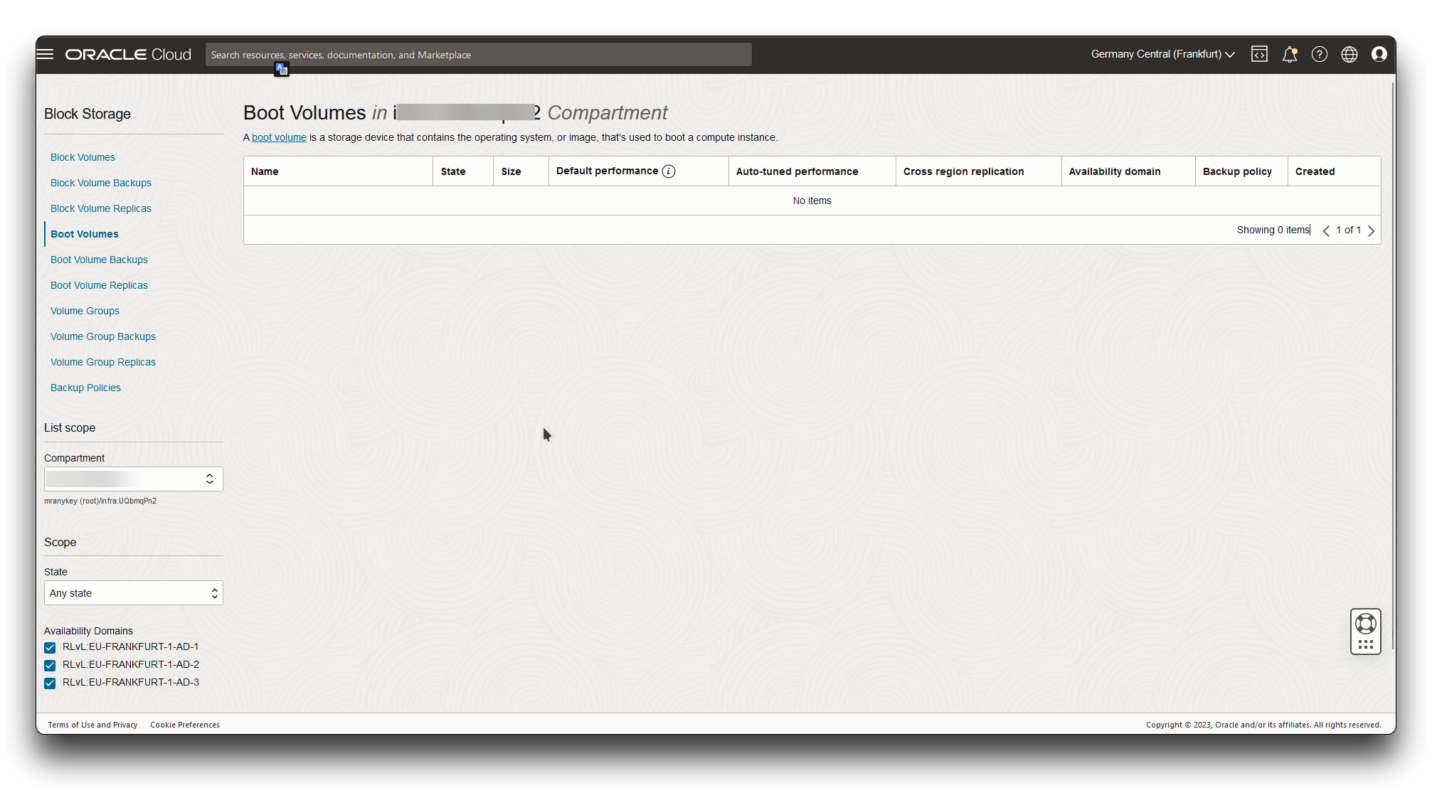Click the Block Storage sidebar heading
This screenshot has height=793, width=1432.
coord(87,114)
